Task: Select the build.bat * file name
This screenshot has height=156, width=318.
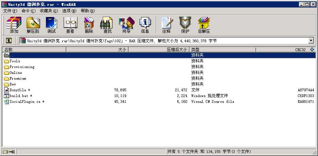Action: pos(21,96)
